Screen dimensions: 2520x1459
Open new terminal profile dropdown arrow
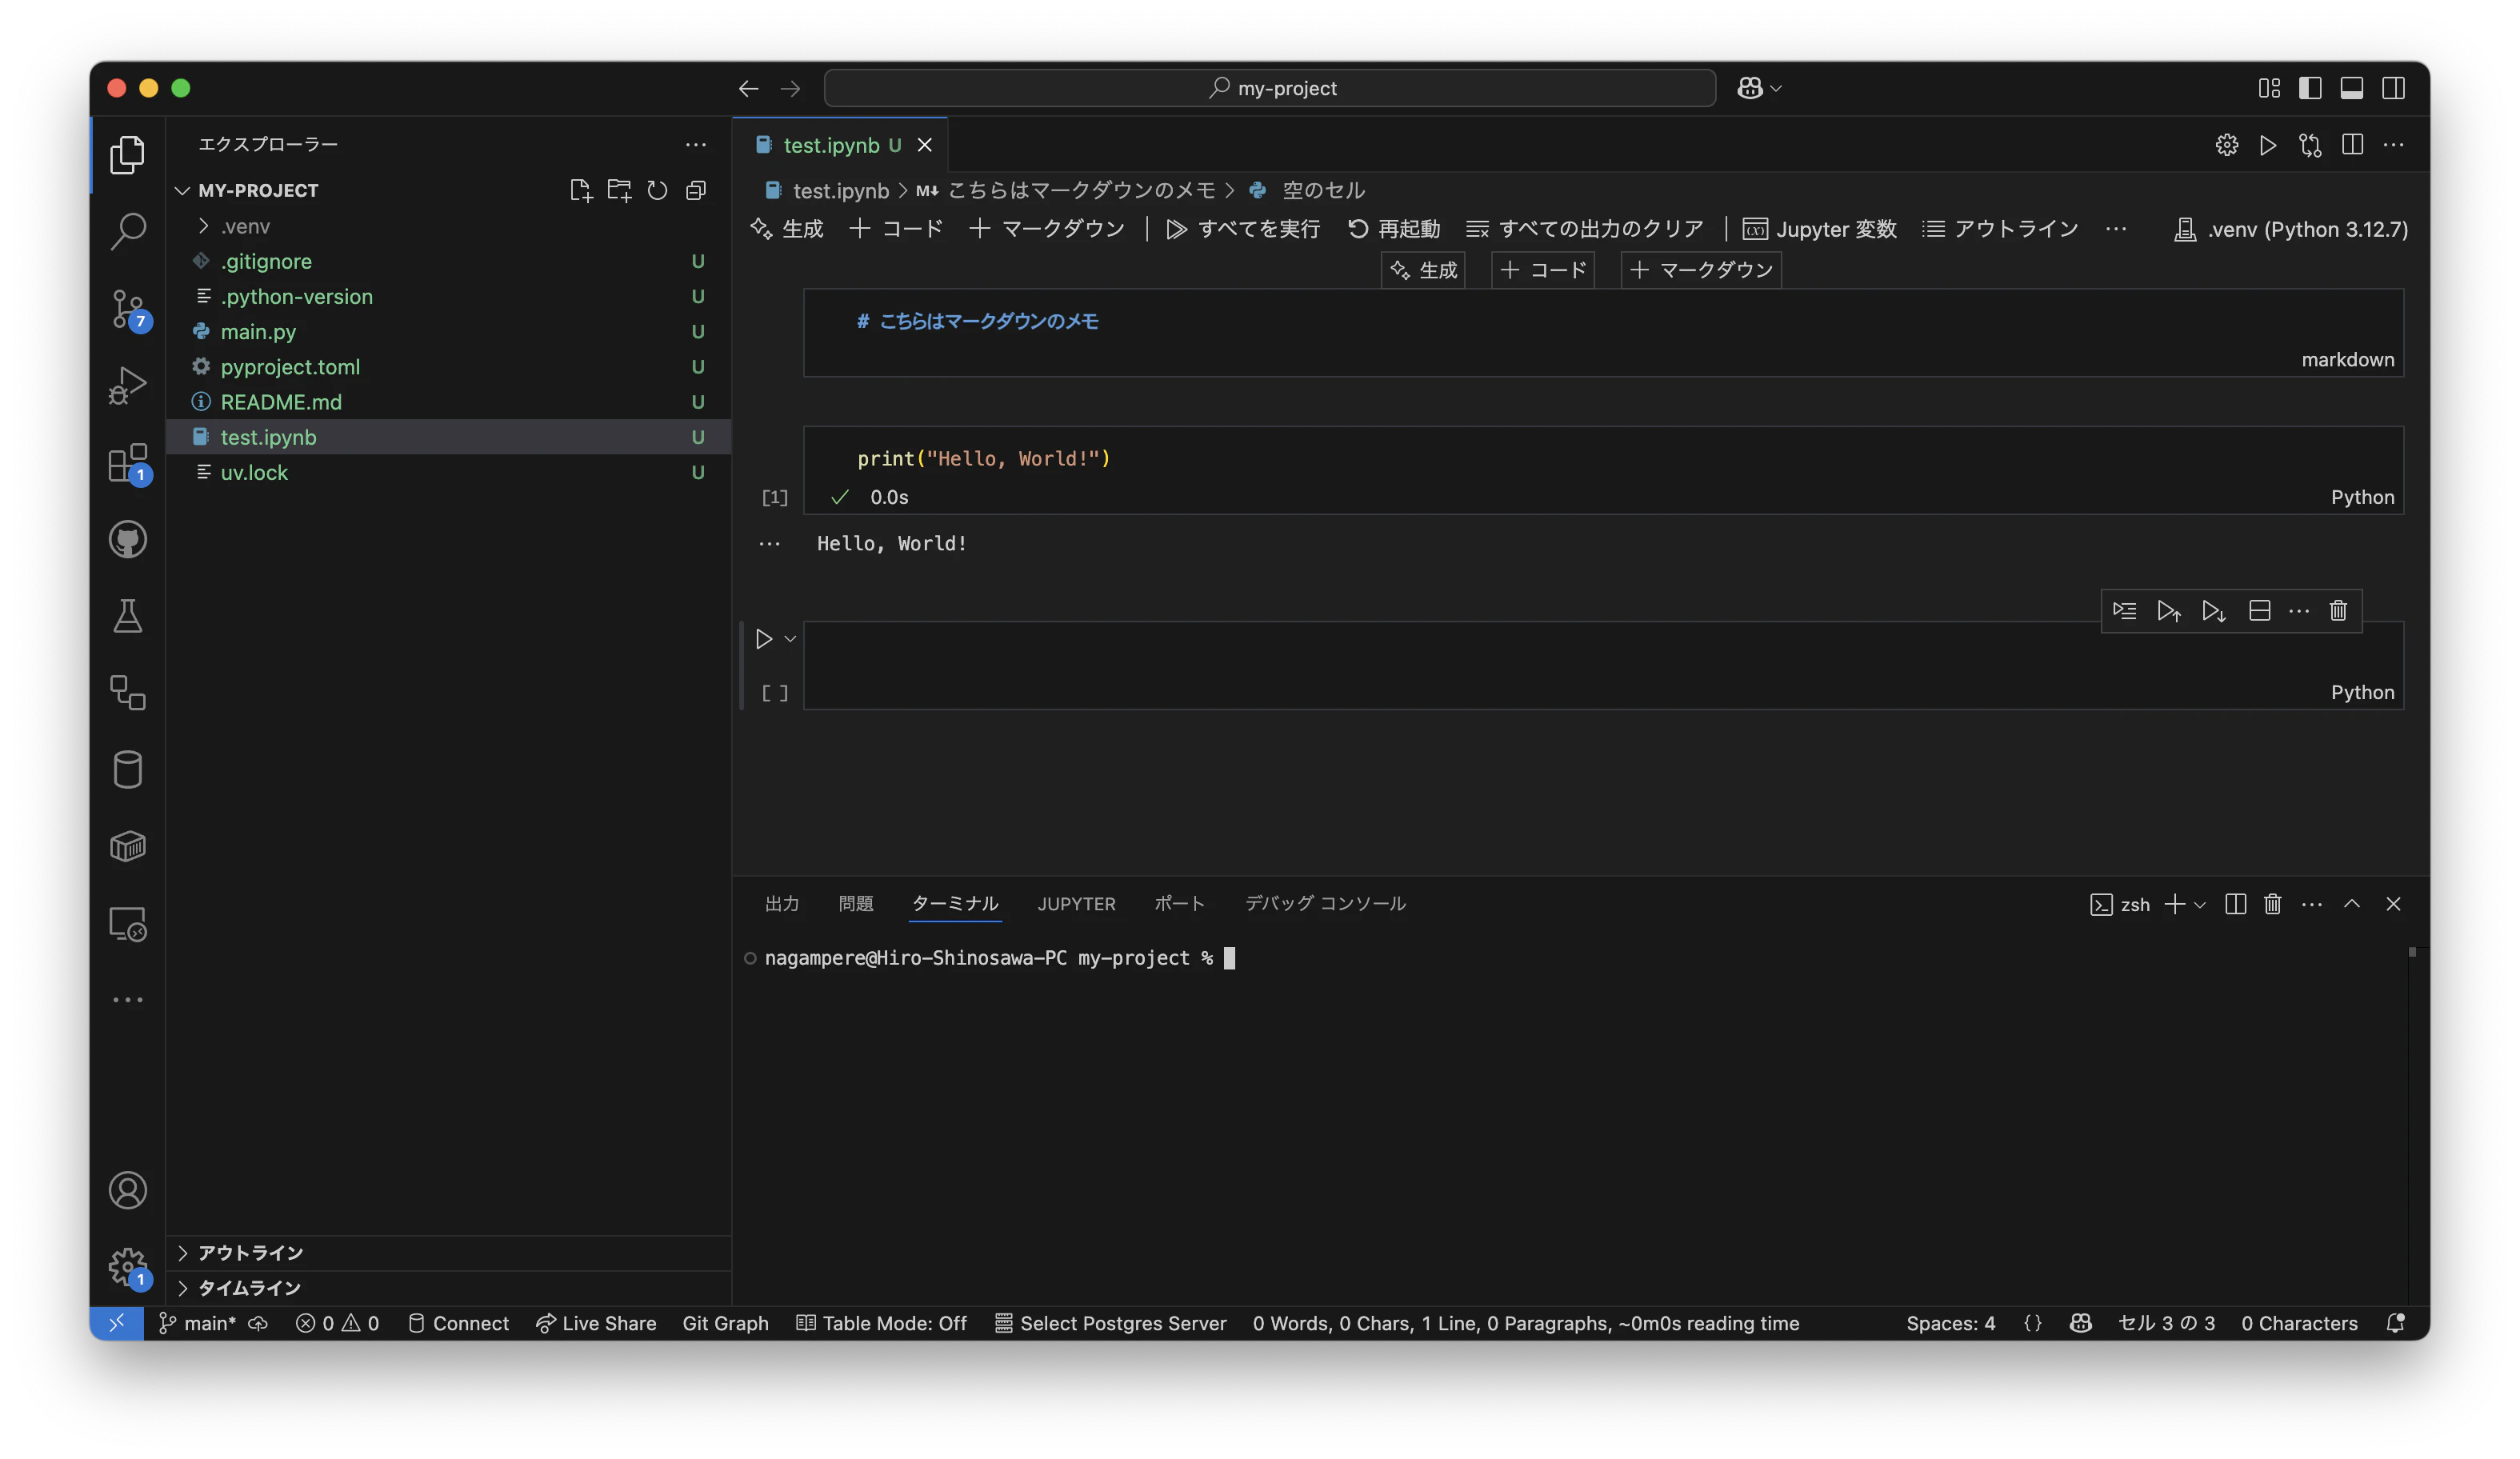click(2199, 905)
